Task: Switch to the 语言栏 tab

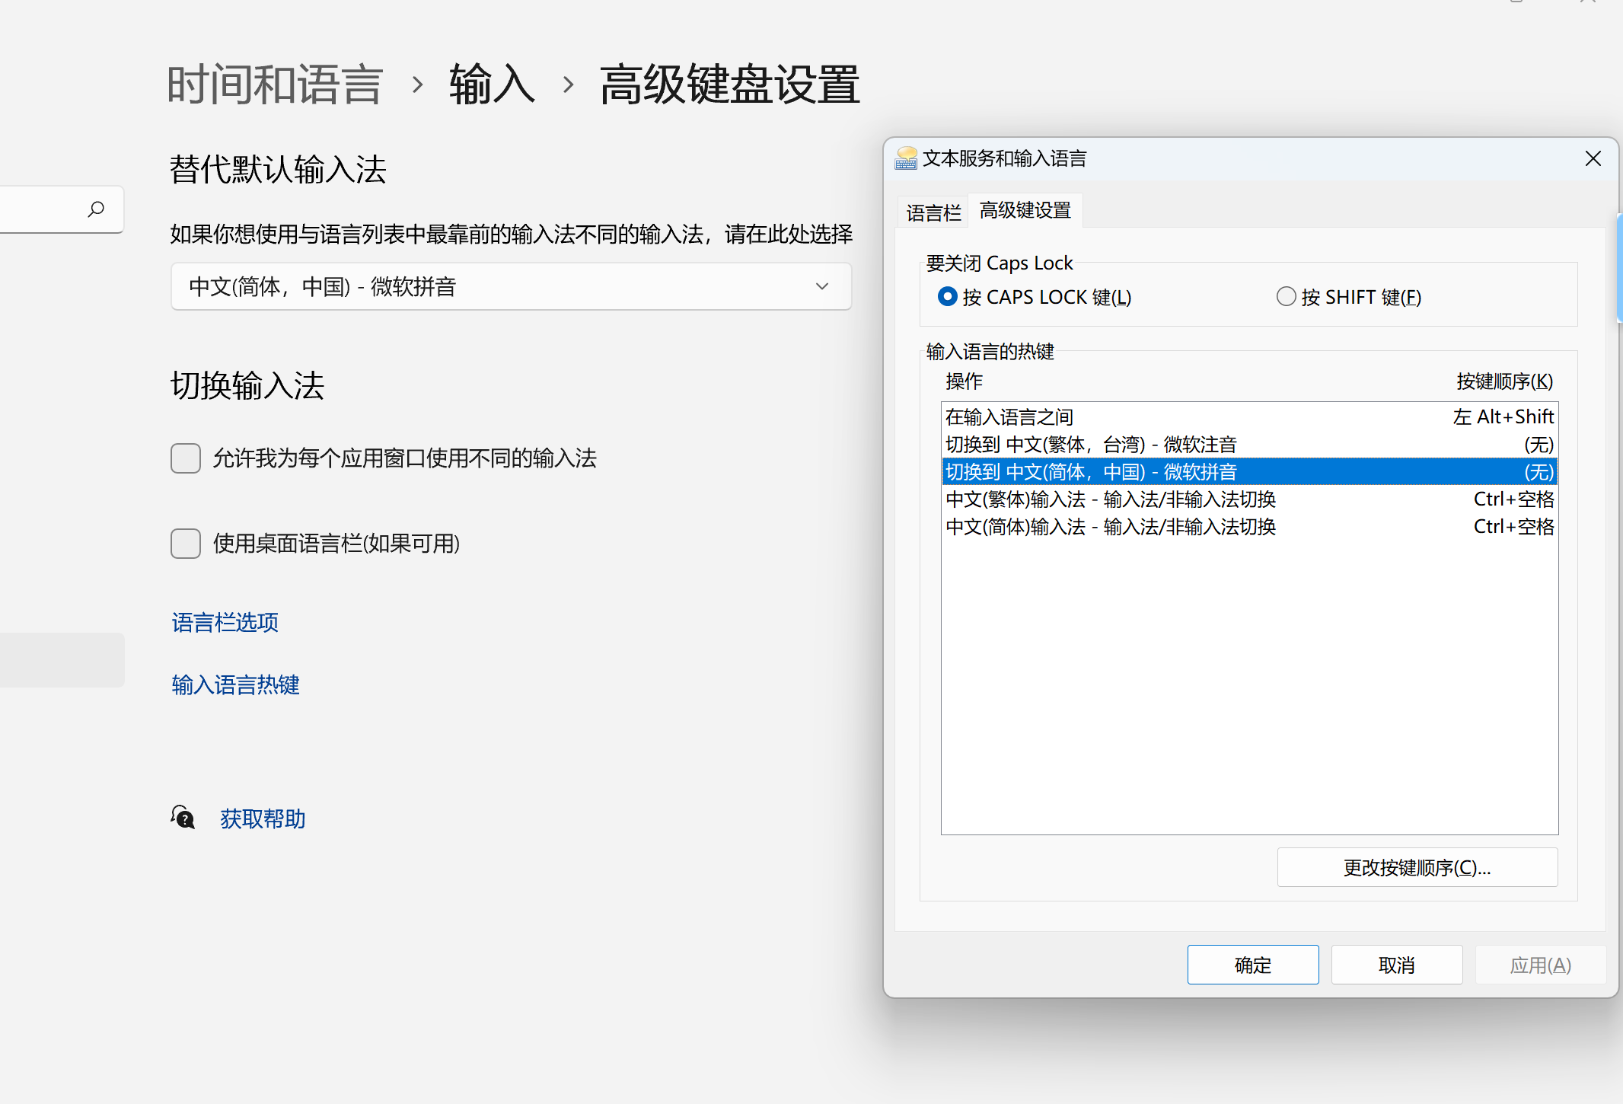Action: click(933, 212)
